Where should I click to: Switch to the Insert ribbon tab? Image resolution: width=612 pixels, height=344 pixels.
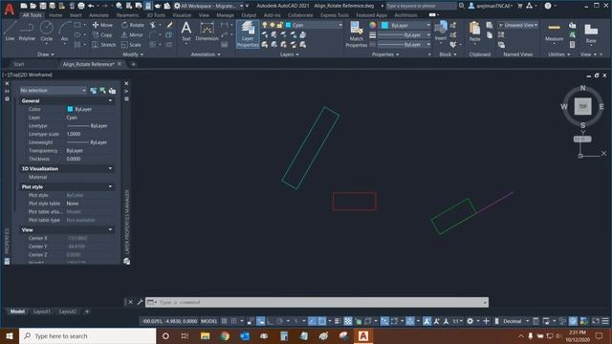[76, 15]
